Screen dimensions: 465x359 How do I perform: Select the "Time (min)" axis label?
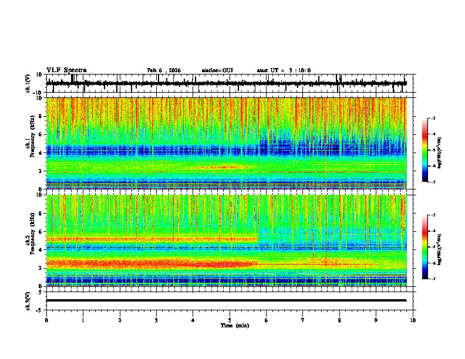pyautogui.click(x=235, y=326)
